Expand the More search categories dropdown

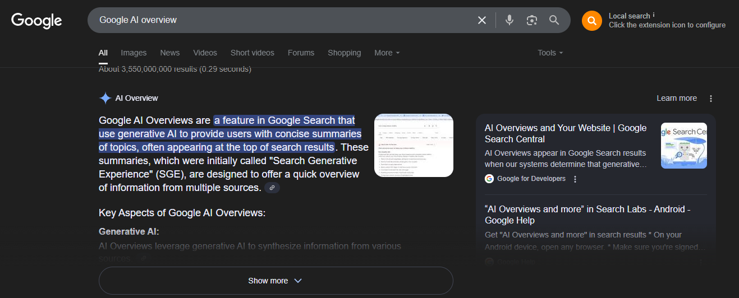pyautogui.click(x=387, y=53)
